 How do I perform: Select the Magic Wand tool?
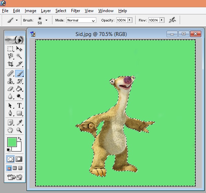(x=19, y=56)
